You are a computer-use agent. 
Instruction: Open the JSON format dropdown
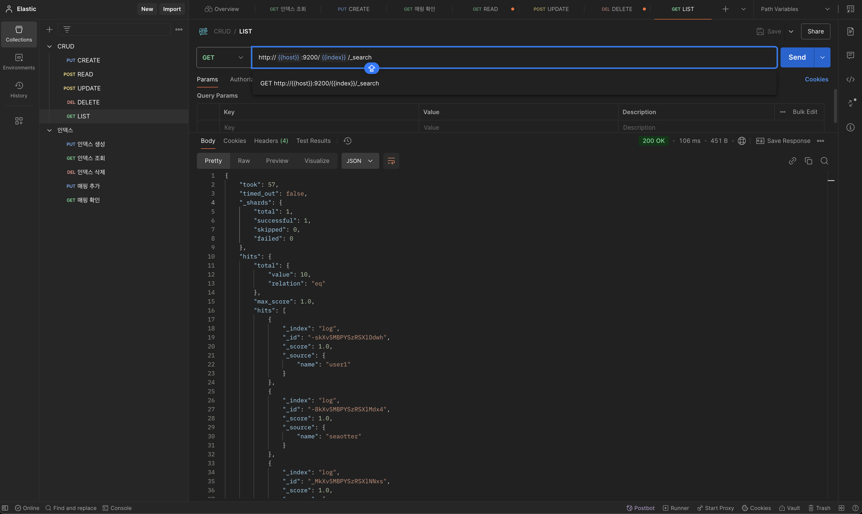point(360,161)
